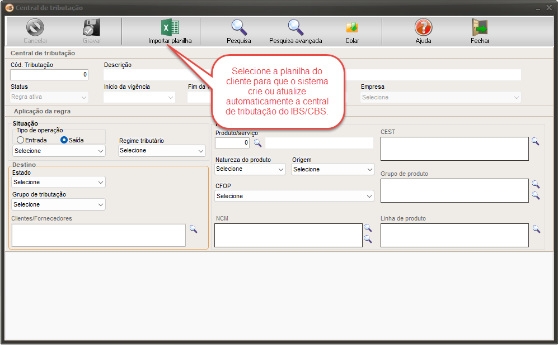Open the Regime tributário dropdown
This screenshot has height=345, width=558.
(x=161, y=151)
